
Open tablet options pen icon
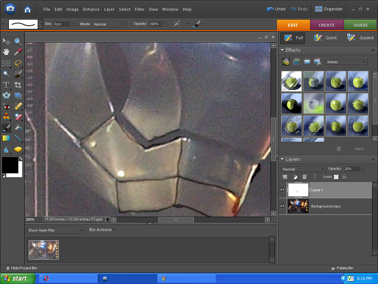pyautogui.click(x=197, y=24)
